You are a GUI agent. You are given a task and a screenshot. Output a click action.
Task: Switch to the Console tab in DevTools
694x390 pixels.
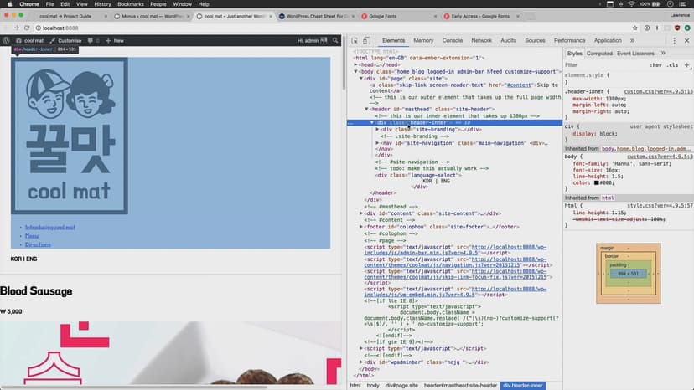tap(452, 40)
